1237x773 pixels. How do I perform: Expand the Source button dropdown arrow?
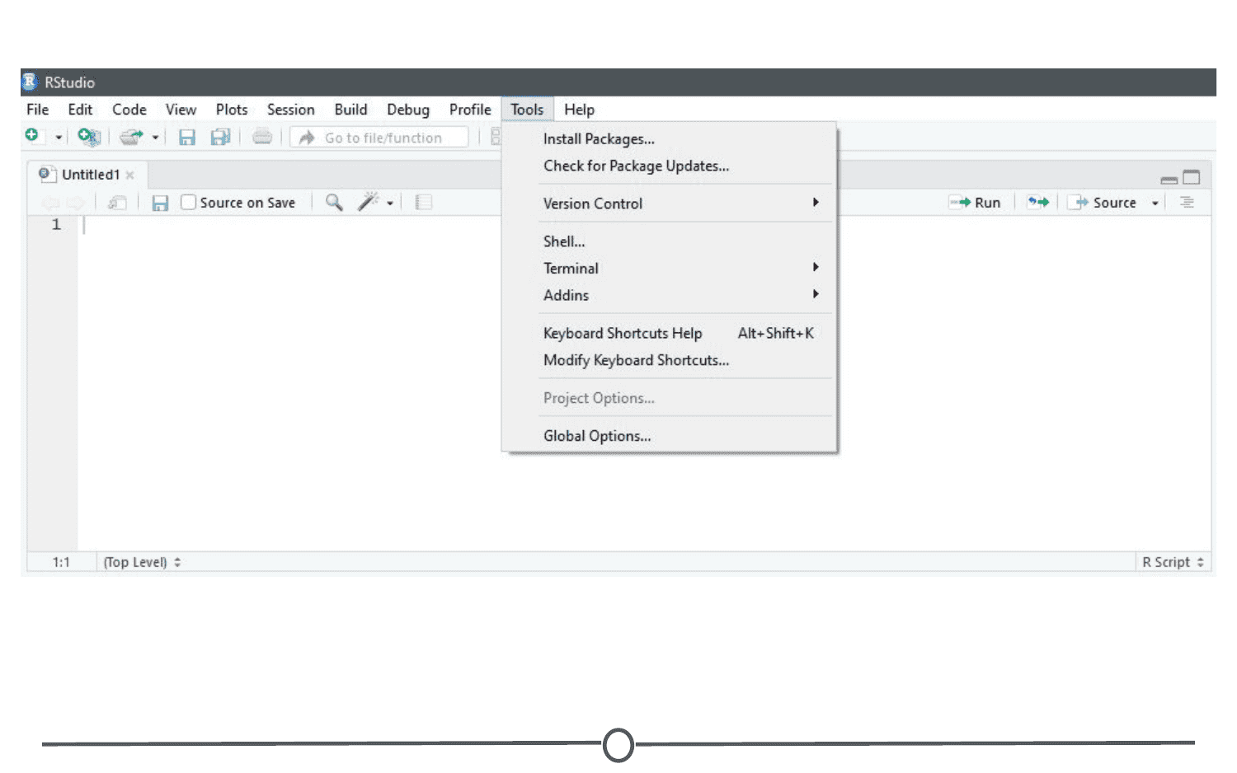(1155, 203)
